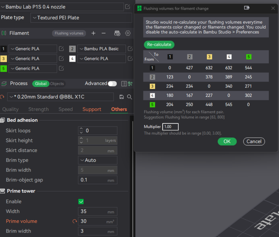This screenshot has width=279, height=237.
Task: Edit filament 5 Generic PLA preset
Action: (61, 68)
